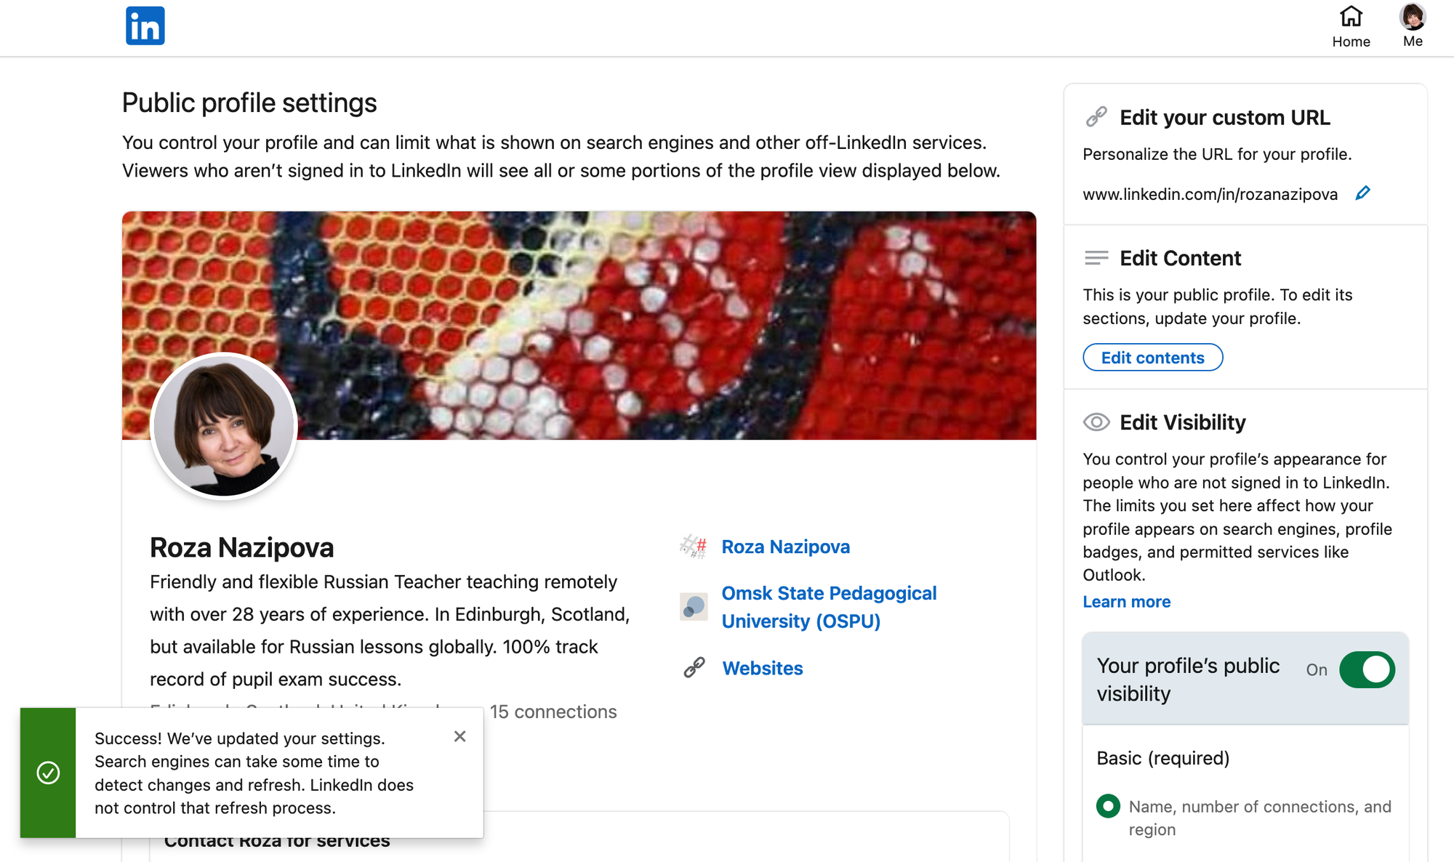Click the Omsk State University logo icon
The width and height of the screenshot is (1454, 862).
click(694, 606)
